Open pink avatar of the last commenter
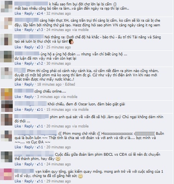The width and height of the screenshot is (174, 184). [7, 174]
